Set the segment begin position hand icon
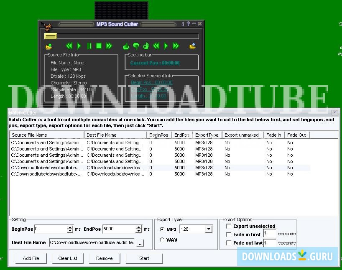Screen dimensions: 342x270 tap(125, 46)
